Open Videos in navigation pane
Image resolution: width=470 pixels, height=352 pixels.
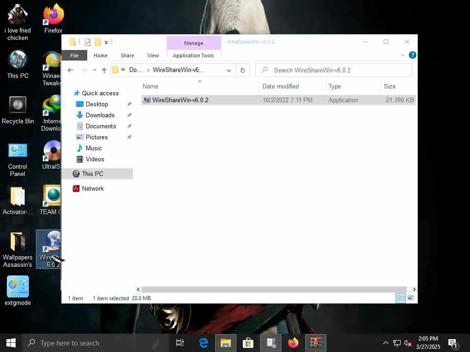pyautogui.click(x=95, y=159)
